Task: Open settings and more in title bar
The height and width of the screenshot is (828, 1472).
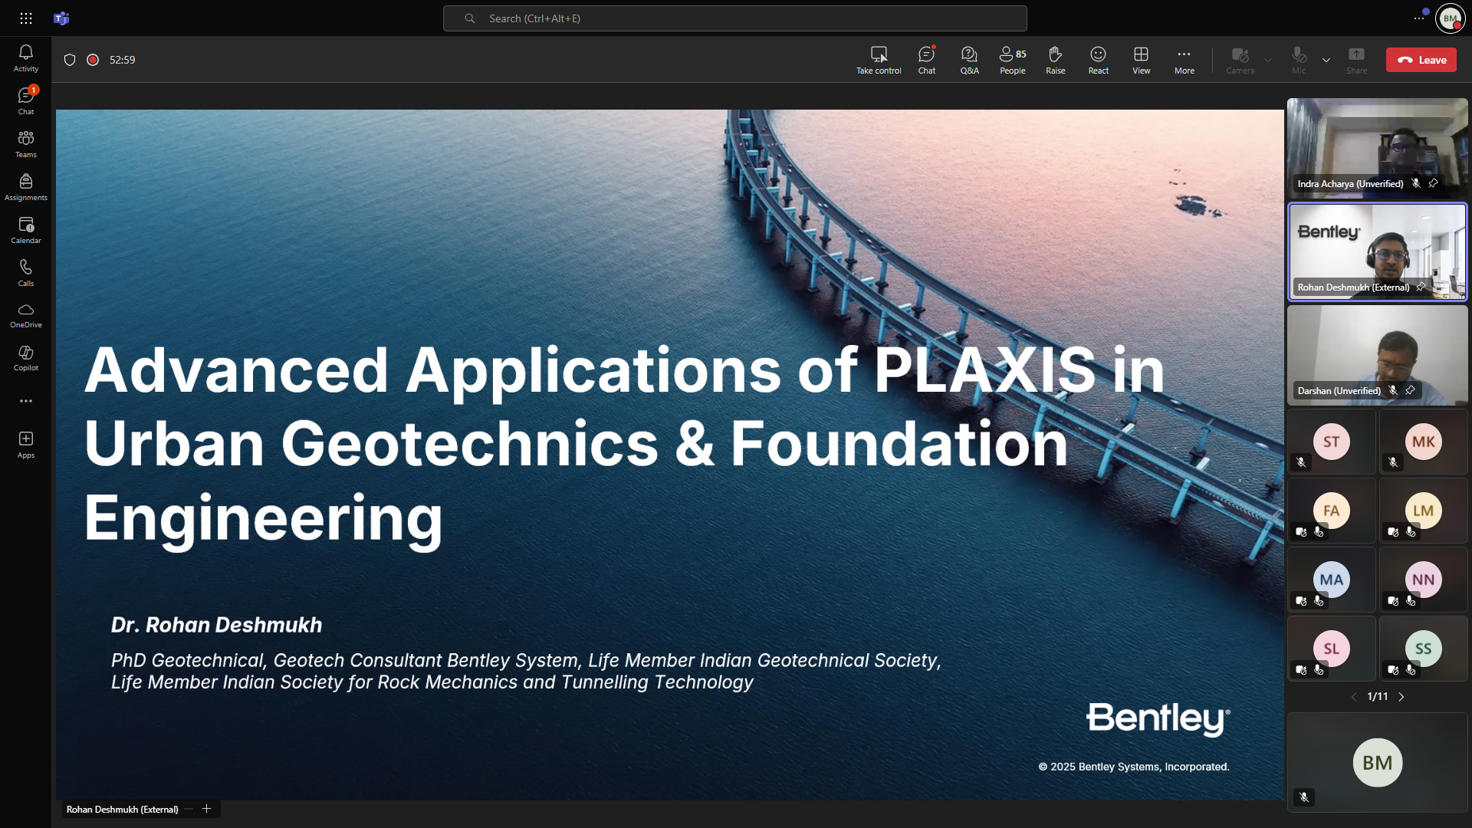Action: (1419, 18)
